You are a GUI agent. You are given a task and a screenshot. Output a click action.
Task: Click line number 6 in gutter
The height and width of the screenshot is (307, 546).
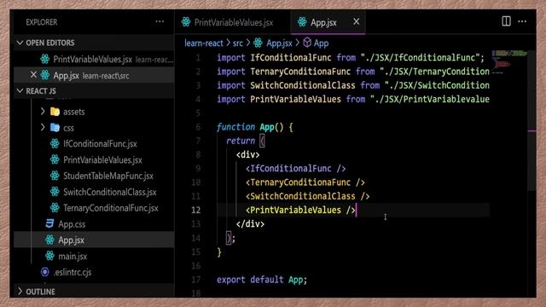tap(198, 127)
